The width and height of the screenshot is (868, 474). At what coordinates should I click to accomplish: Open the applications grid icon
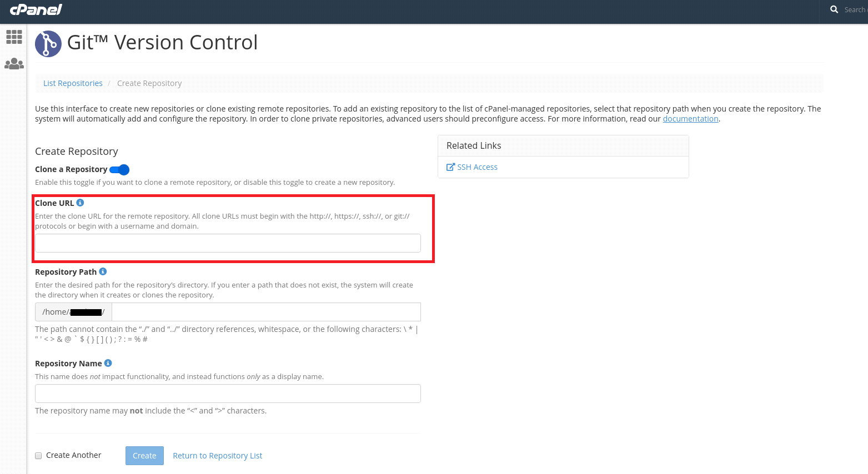click(x=13, y=37)
